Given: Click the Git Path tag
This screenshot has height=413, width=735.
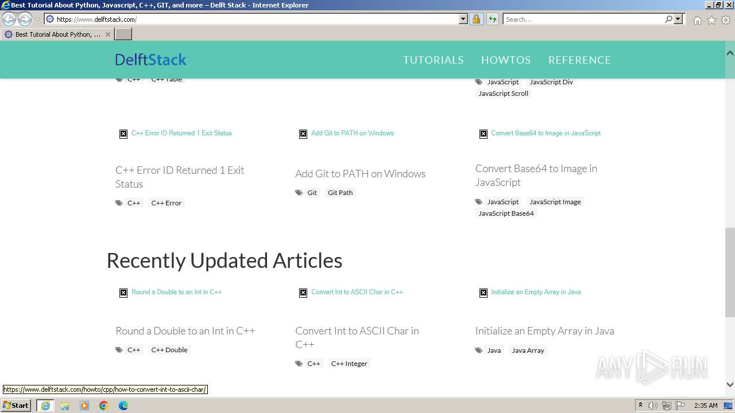Looking at the screenshot, I should point(340,193).
